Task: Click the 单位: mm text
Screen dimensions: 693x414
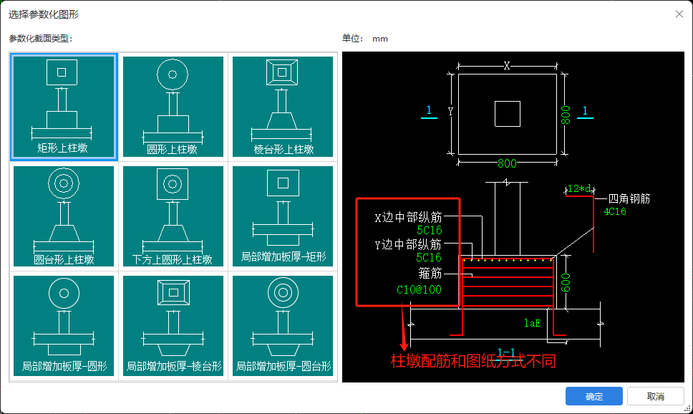Action: pyautogui.click(x=365, y=39)
